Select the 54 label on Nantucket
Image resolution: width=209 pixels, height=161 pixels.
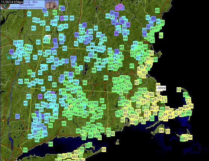point(190,137)
